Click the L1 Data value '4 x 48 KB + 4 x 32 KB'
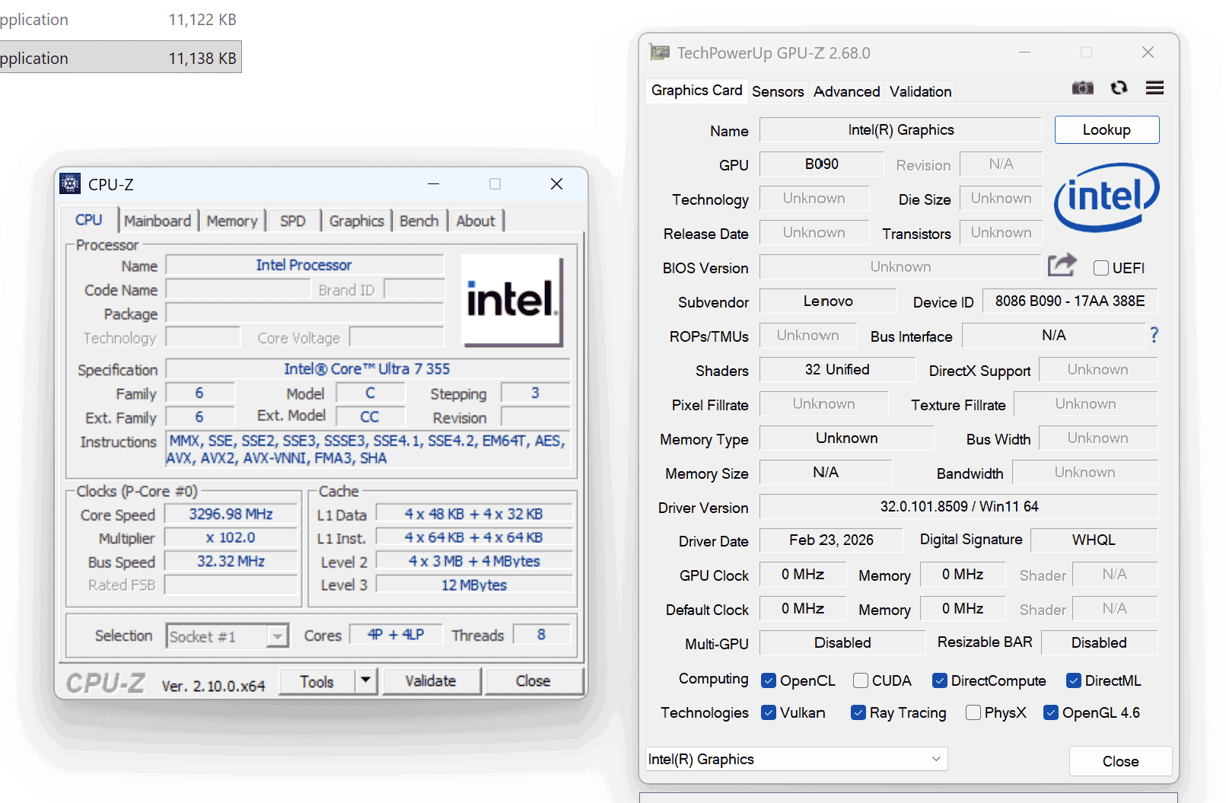This screenshot has height=803, width=1226. click(x=474, y=514)
